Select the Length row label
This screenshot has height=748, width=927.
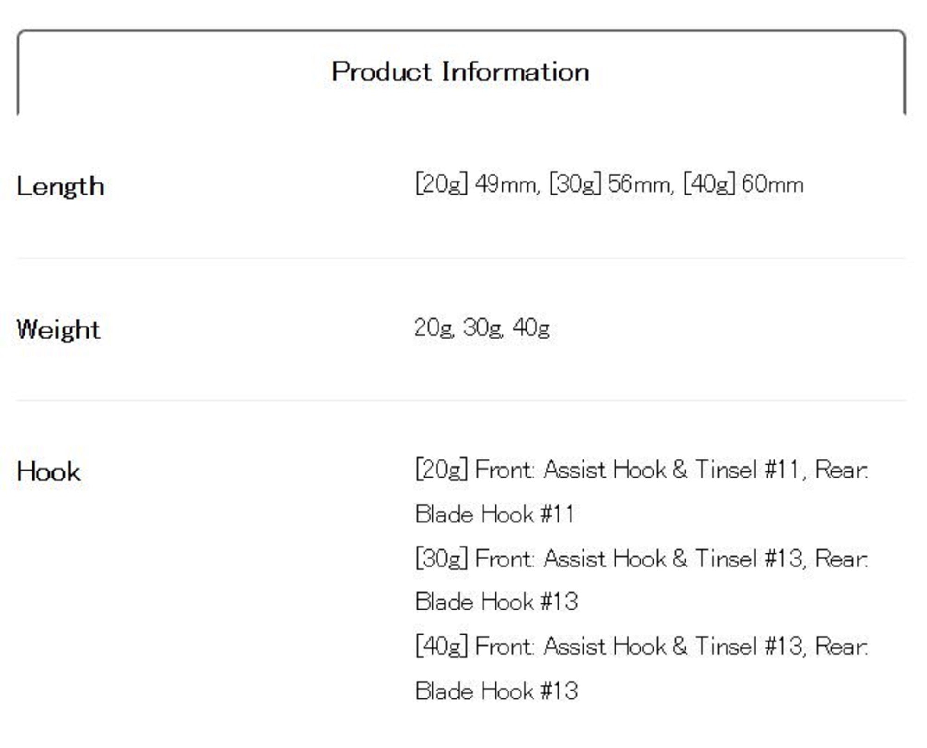click(60, 186)
